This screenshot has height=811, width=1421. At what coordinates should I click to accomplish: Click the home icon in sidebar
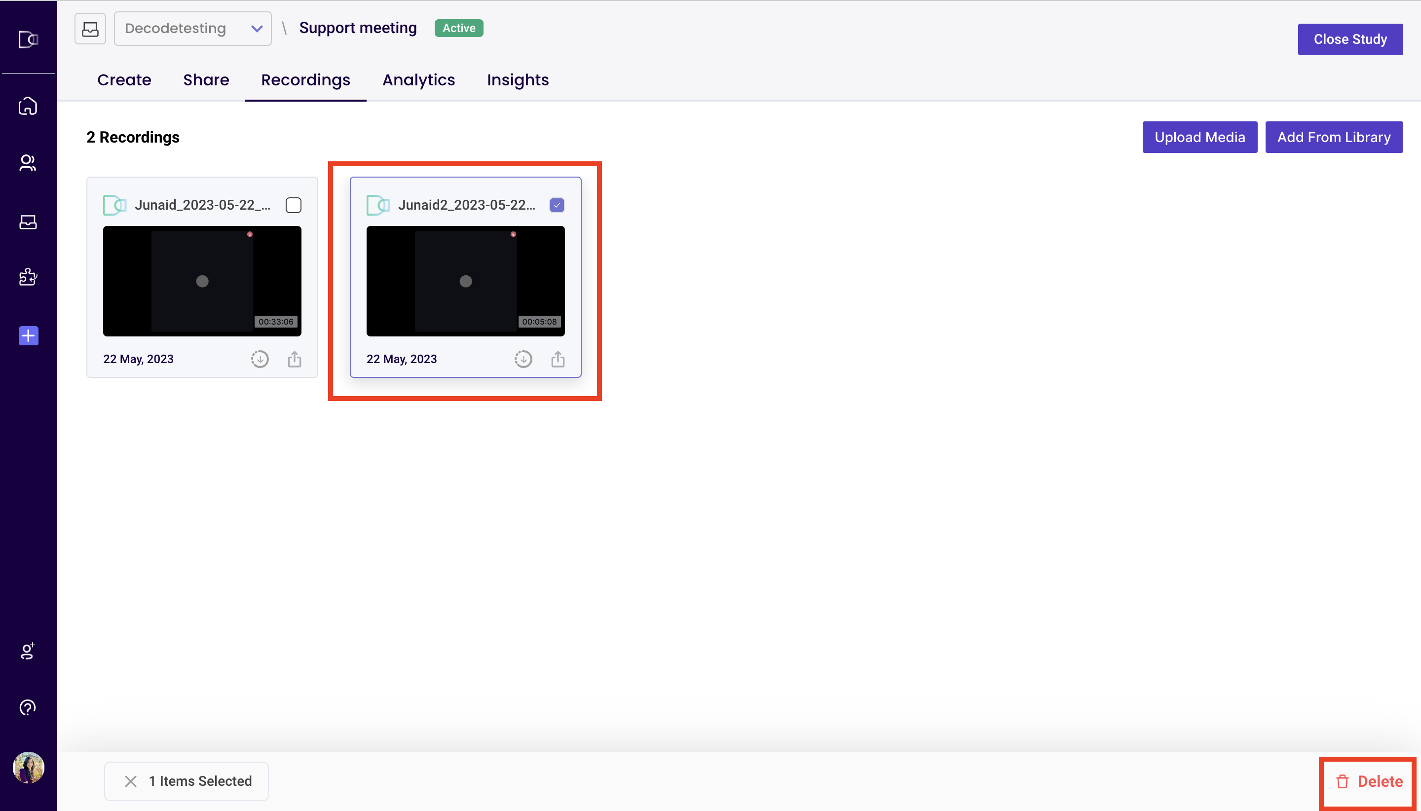(28, 106)
